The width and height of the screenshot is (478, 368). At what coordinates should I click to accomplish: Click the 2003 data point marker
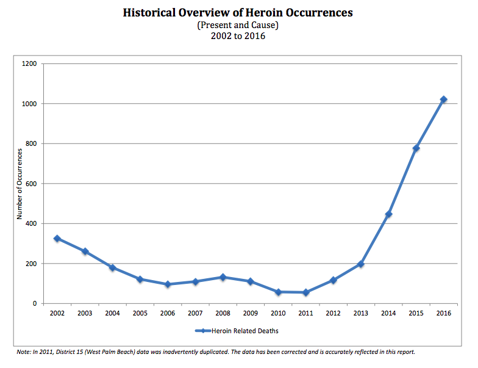tap(85, 251)
